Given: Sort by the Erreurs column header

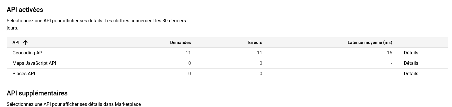Looking at the screenshot, I should tap(255, 43).
